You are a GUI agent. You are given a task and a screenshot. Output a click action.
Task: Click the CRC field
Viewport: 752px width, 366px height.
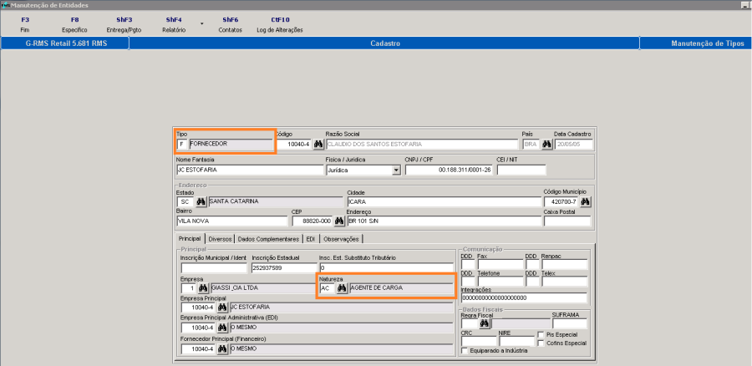pyautogui.click(x=478, y=341)
